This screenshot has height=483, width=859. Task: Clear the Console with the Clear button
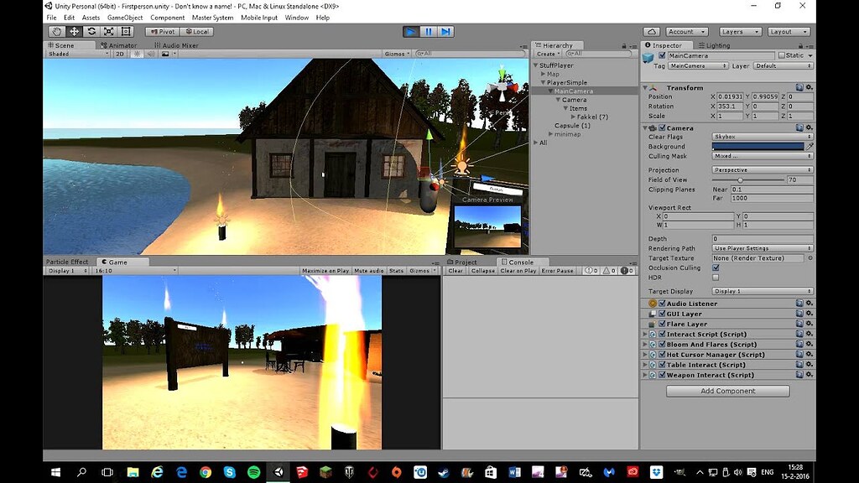coord(454,270)
